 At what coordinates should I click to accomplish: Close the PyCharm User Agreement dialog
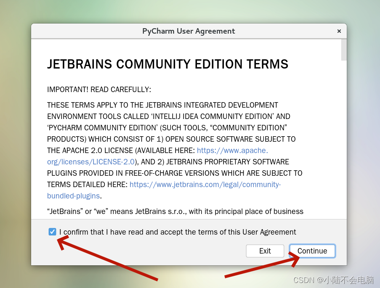339,31
